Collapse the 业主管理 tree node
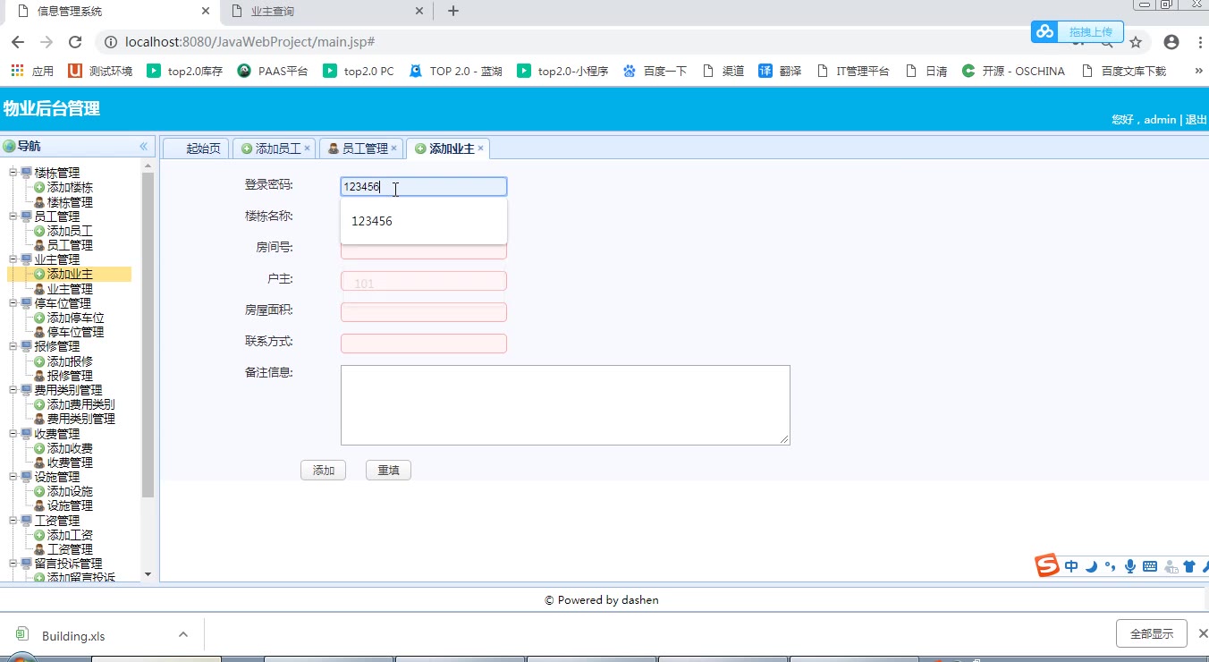This screenshot has width=1209, height=662. tap(13, 259)
